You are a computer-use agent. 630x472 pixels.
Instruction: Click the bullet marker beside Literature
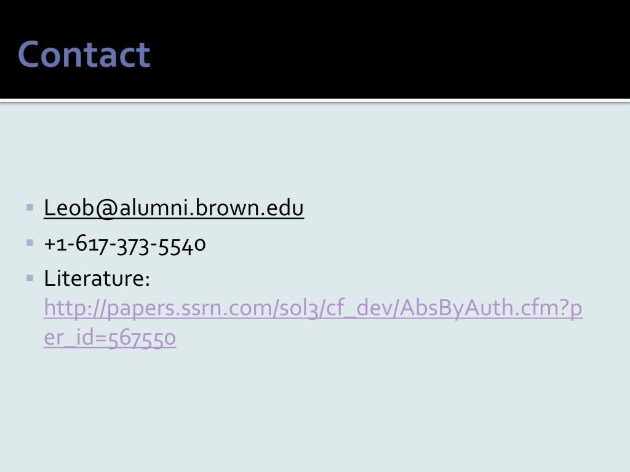coord(30,278)
